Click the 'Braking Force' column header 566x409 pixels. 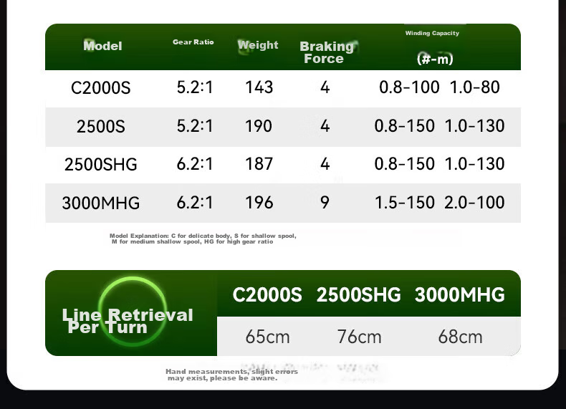pos(327,52)
